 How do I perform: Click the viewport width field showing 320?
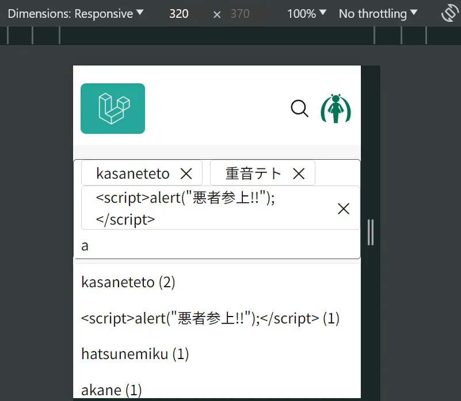click(179, 13)
